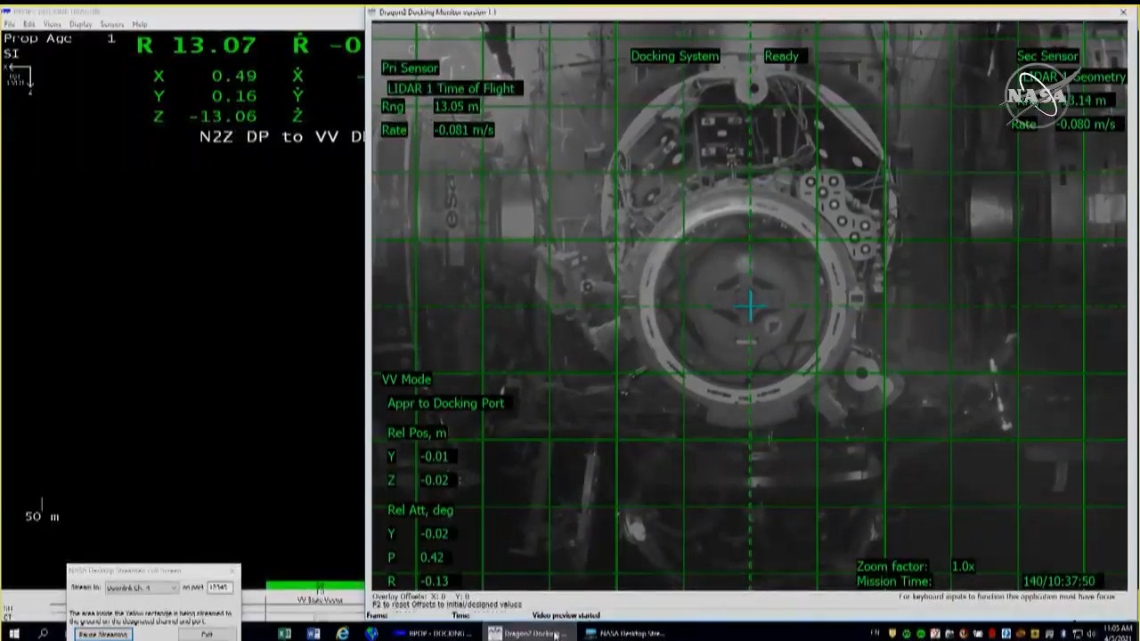Click the X value 0.49 in RPOP
Image resolution: width=1140 pixels, height=641 pixels.
click(x=234, y=76)
